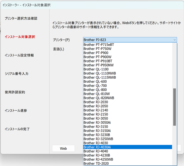
Task: Click the 言語(L) field label
Action: (x=58, y=49)
